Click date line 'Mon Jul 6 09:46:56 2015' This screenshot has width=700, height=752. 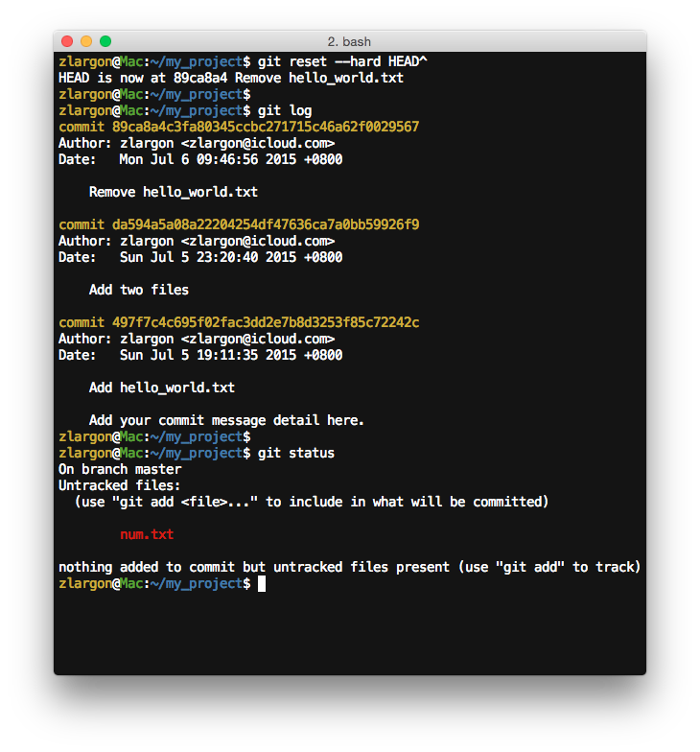200,159
